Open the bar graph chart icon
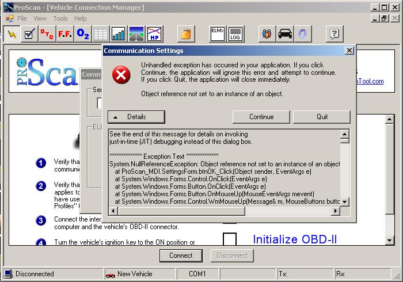 pos(119,35)
